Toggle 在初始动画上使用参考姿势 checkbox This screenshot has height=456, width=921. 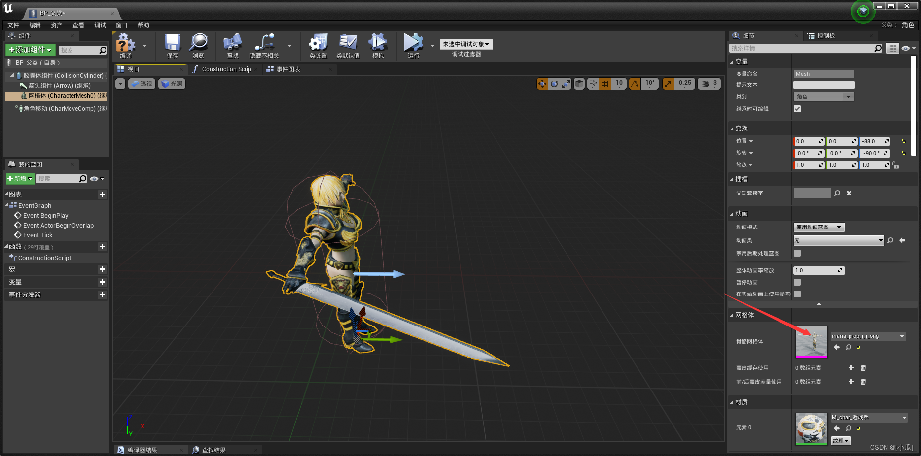pos(797,294)
